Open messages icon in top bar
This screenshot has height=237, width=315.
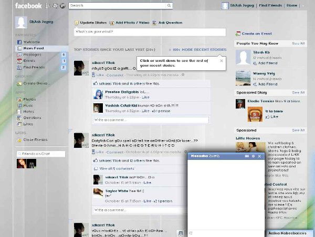[x=55, y=6]
